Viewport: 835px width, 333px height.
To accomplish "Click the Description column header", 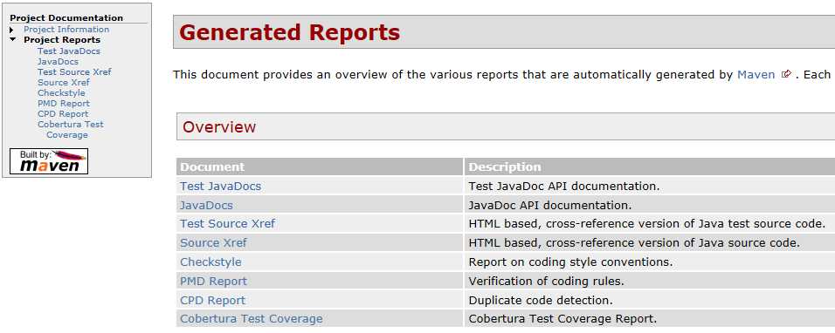I will tap(650, 166).
